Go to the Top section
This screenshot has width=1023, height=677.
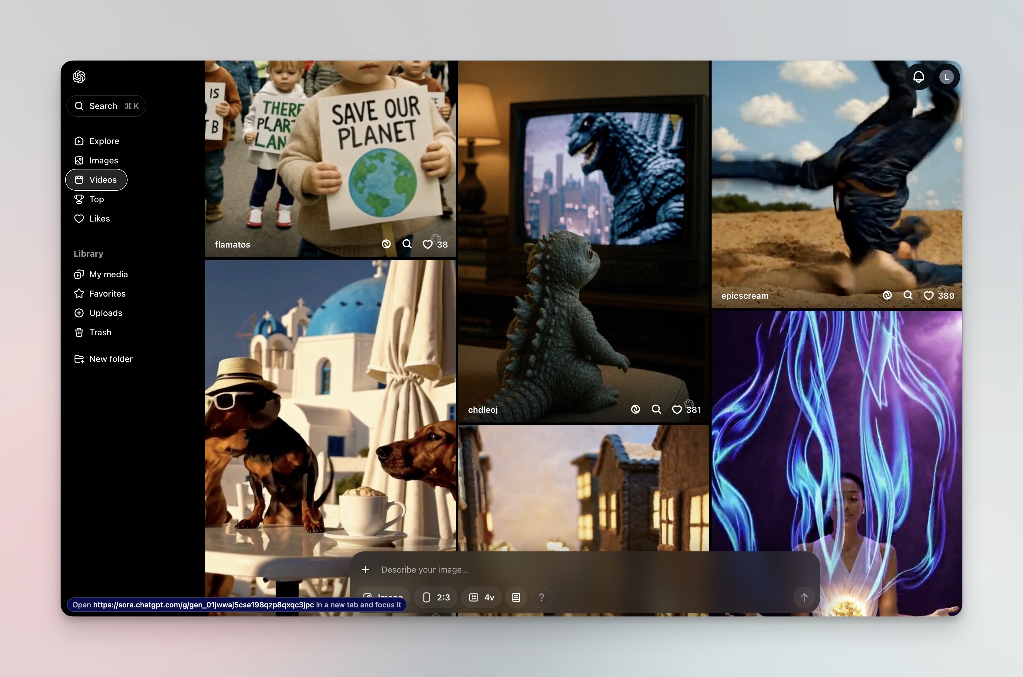click(x=96, y=199)
